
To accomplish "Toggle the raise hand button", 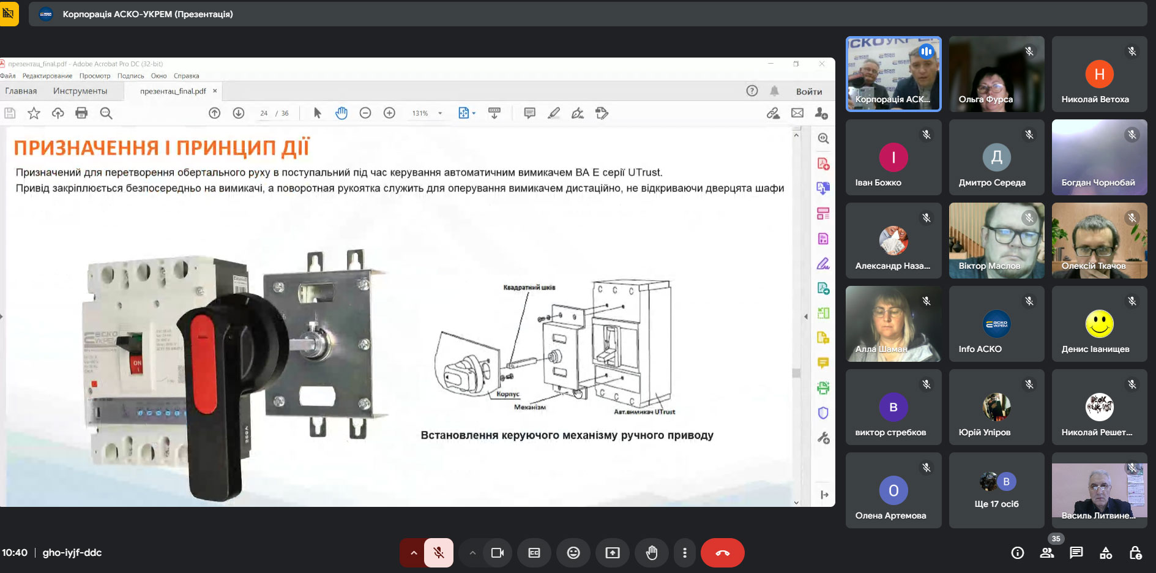I will coord(652,553).
